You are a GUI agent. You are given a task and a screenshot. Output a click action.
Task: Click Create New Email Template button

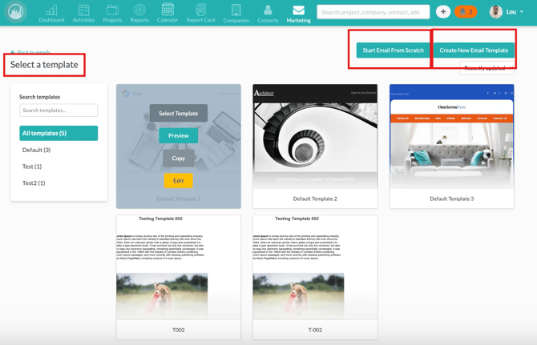pyautogui.click(x=474, y=50)
